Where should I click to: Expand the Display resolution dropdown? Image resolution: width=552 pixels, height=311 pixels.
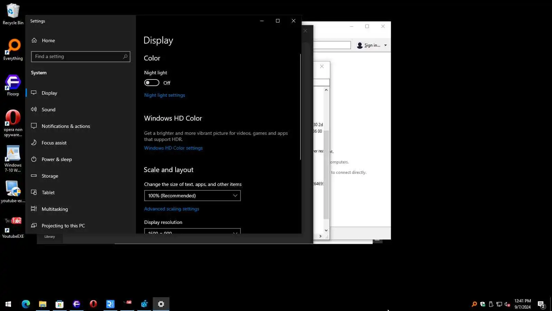pos(192,231)
